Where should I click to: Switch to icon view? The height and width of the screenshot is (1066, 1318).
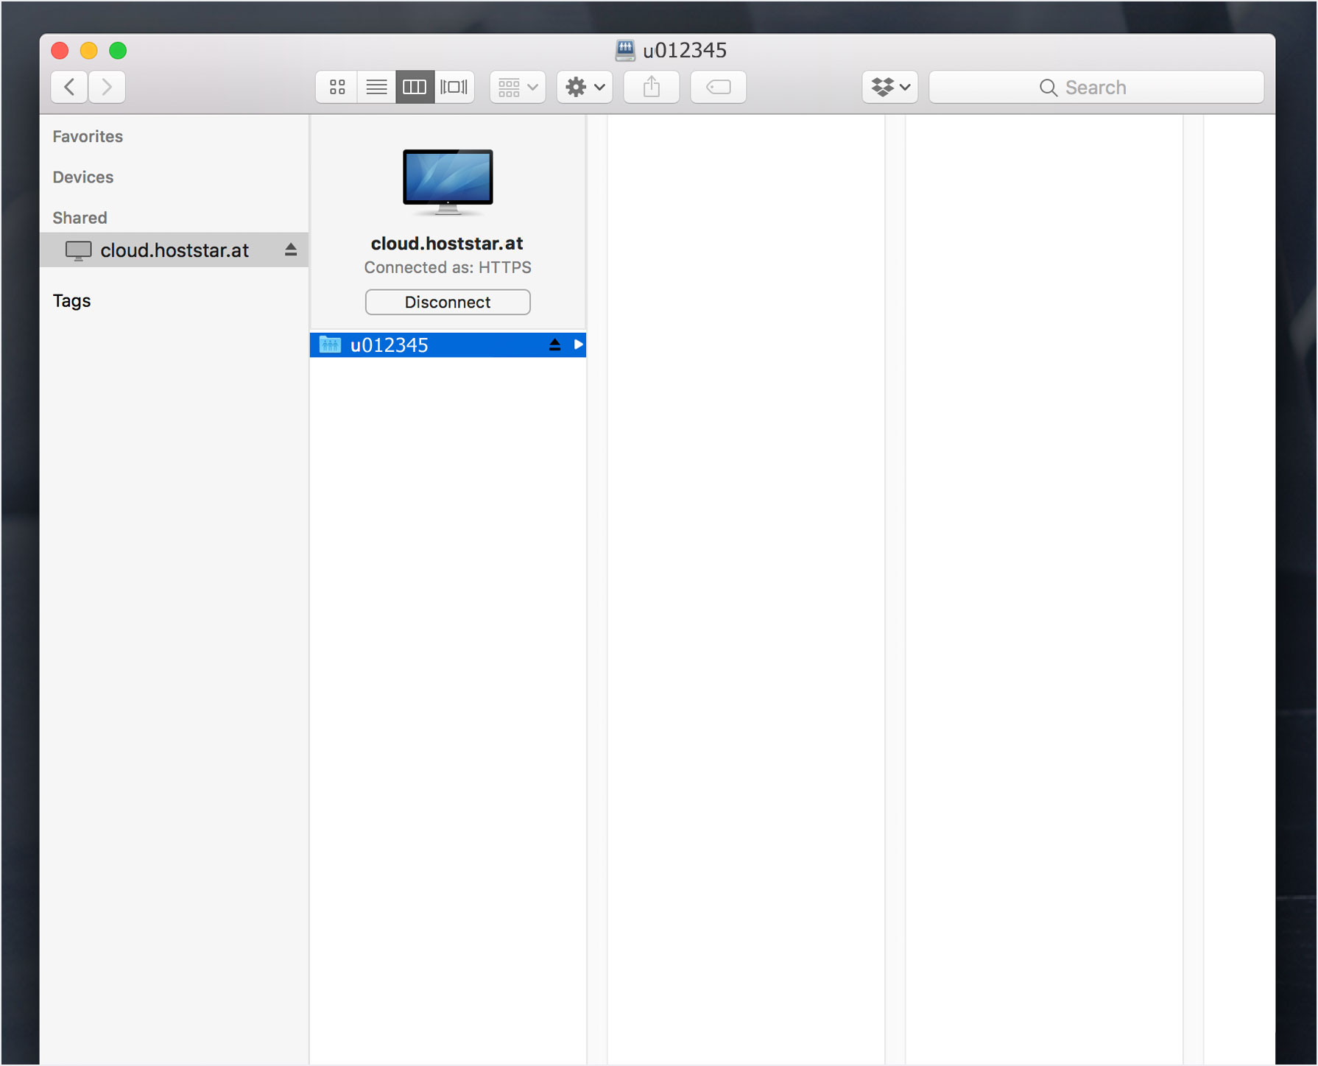click(337, 87)
